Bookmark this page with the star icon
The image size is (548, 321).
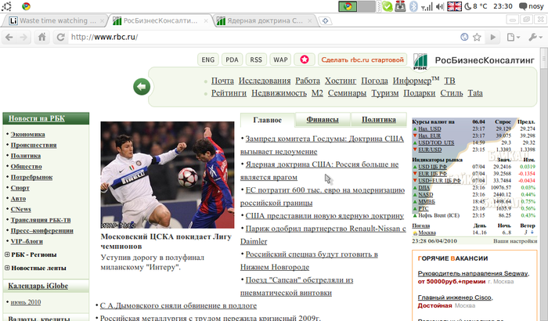[x=477, y=37]
